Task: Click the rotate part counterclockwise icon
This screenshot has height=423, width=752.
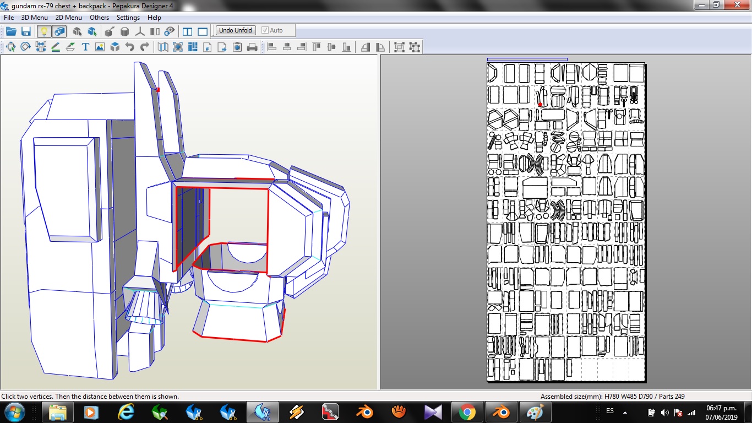Action: point(365,47)
